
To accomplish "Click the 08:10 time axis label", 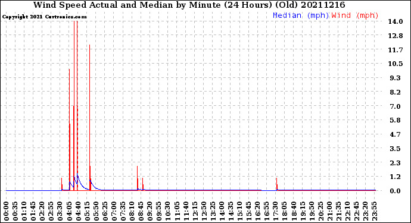I will (x=132, y=211).
